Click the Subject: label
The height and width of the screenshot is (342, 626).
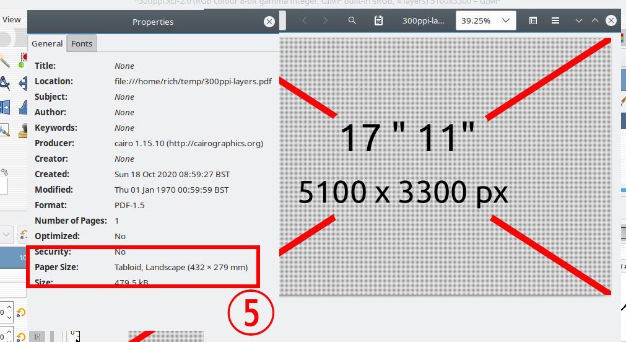point(51,97)
